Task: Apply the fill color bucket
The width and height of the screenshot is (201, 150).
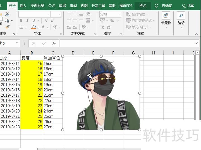Action: pyautogui.click(x=33, y=27)
